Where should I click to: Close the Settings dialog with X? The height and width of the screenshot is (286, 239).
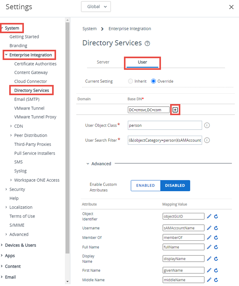point(231,7)
